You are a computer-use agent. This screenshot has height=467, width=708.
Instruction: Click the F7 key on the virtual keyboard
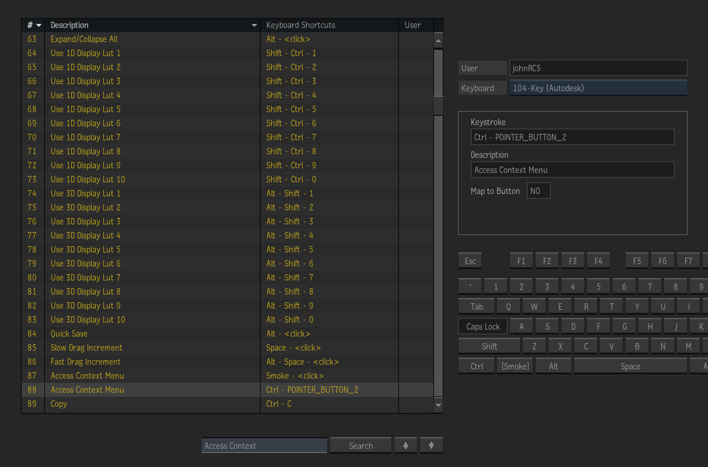tap(688, 261)
